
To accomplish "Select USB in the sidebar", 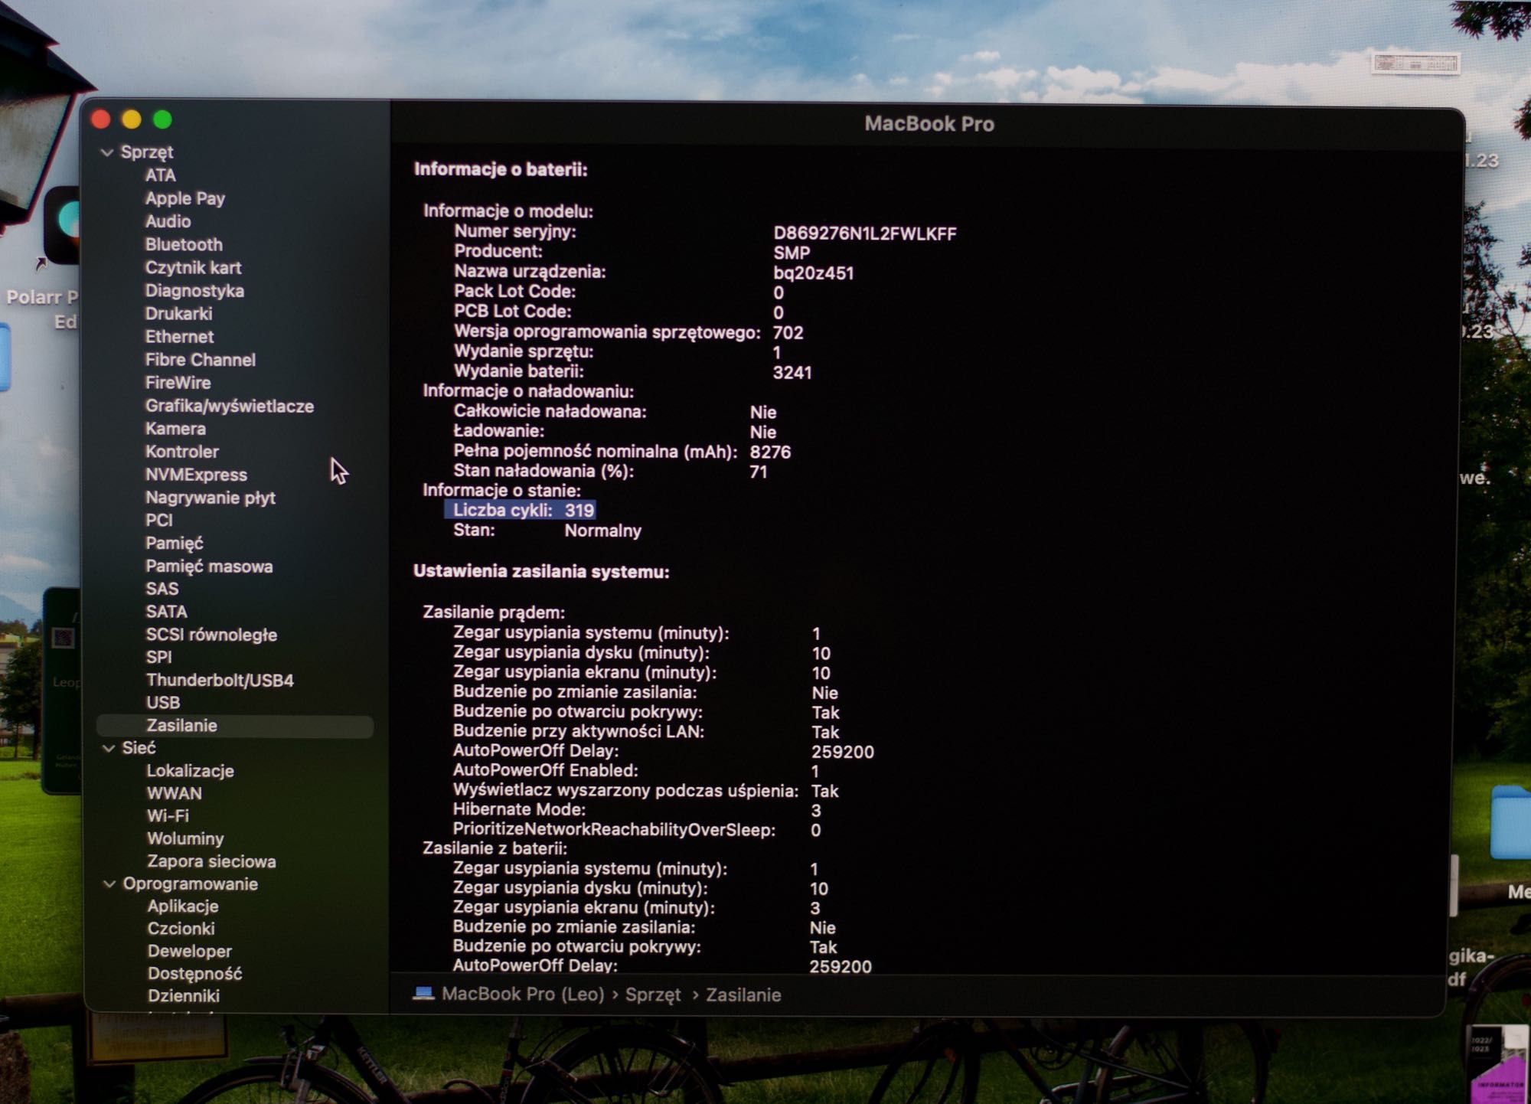I will tap(163, 702).
